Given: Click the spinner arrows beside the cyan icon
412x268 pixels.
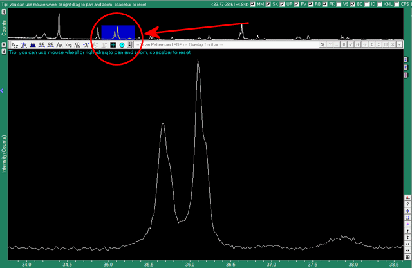Looking at the screenshot, I should click(129, 45).
